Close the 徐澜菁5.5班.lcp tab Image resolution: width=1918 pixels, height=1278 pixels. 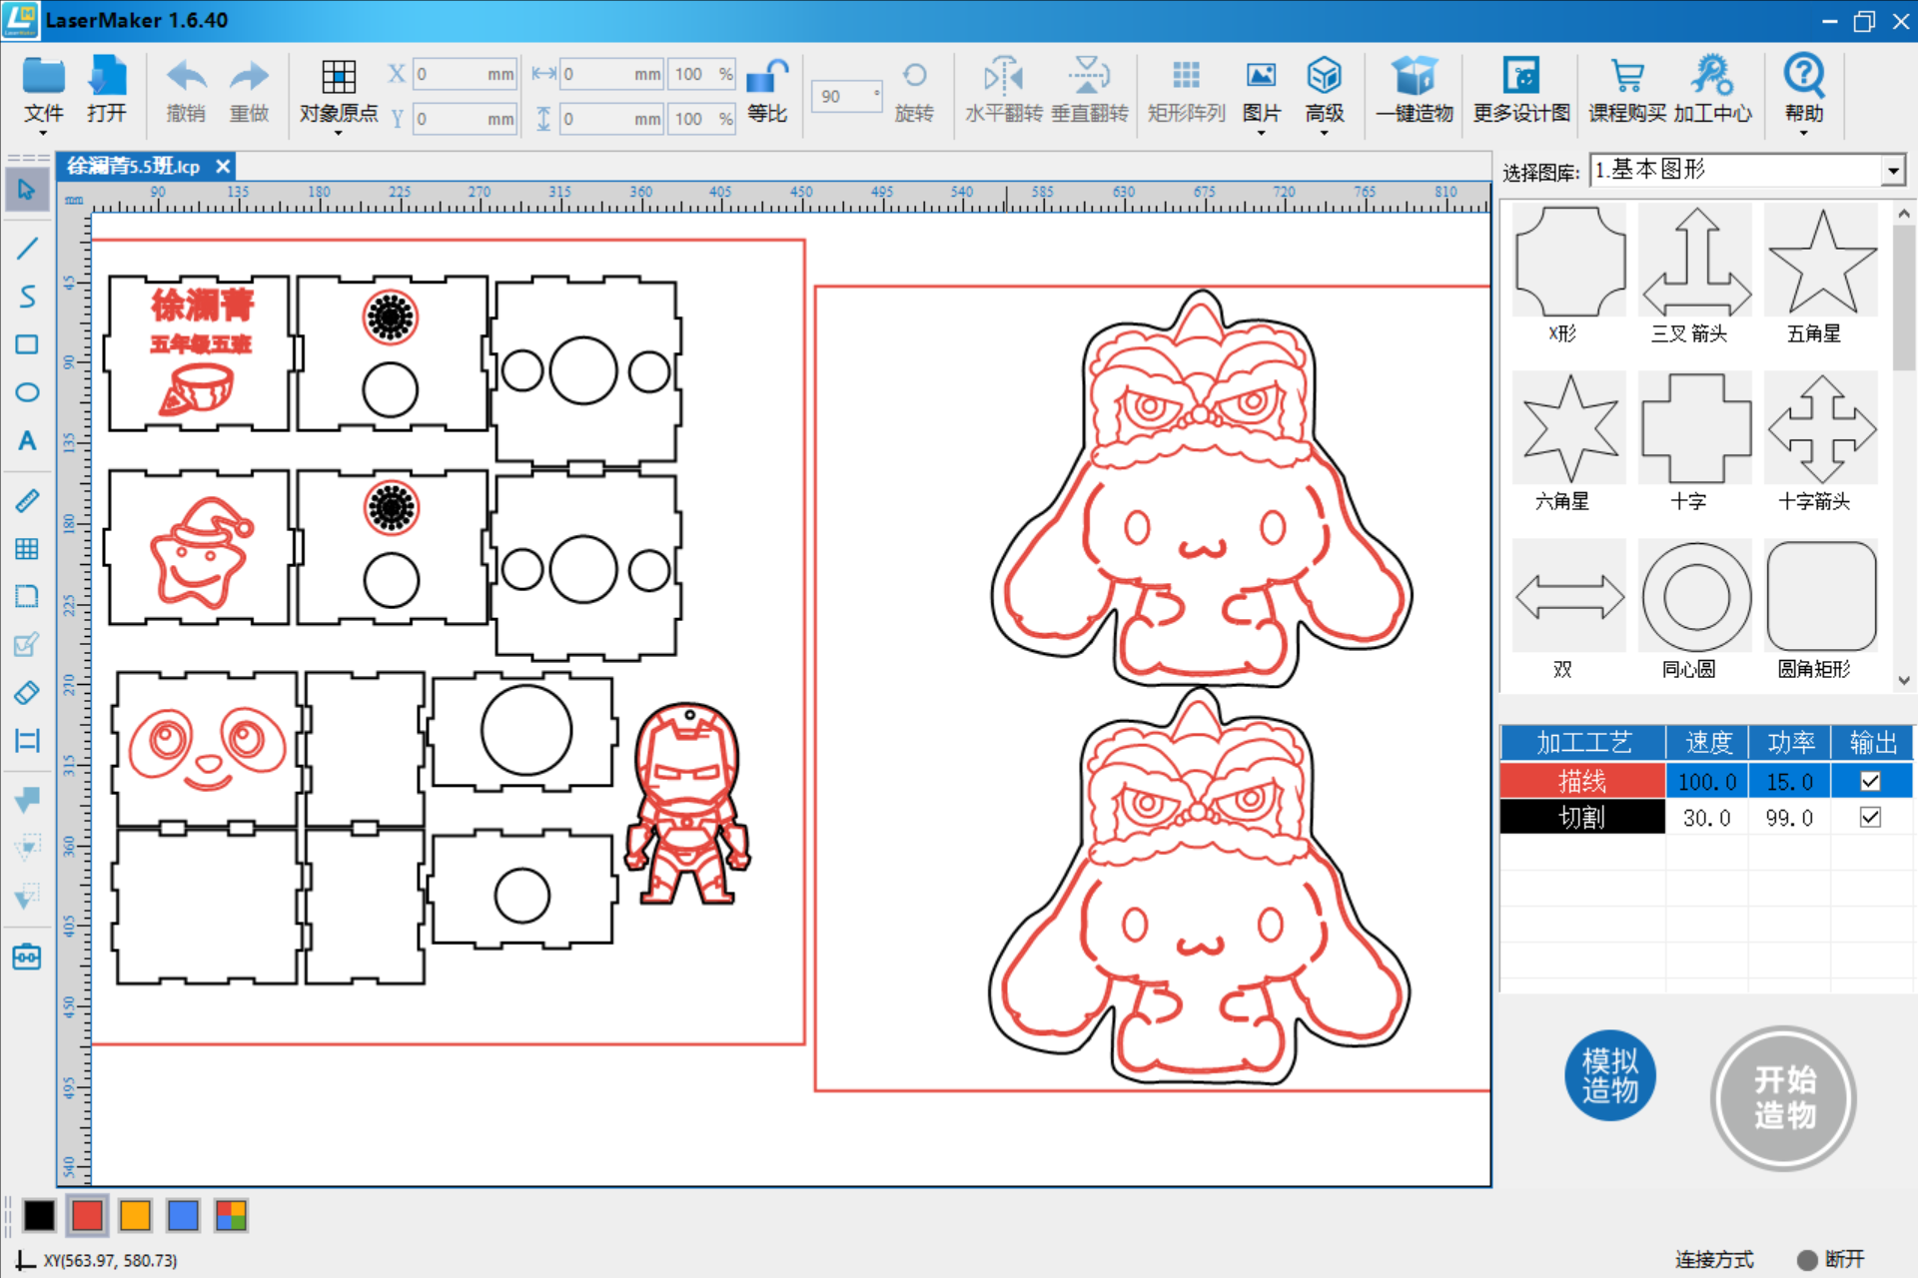[x=223, y=166]
